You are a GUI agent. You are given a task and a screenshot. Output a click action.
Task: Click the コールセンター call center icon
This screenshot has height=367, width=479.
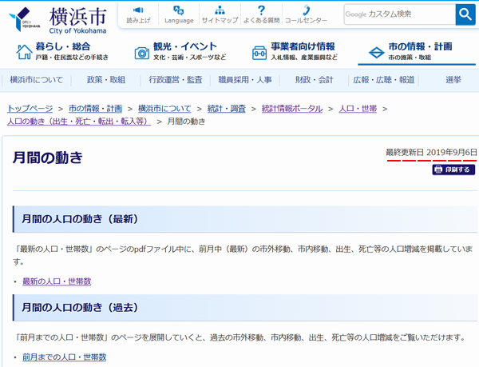coord(306,10)
